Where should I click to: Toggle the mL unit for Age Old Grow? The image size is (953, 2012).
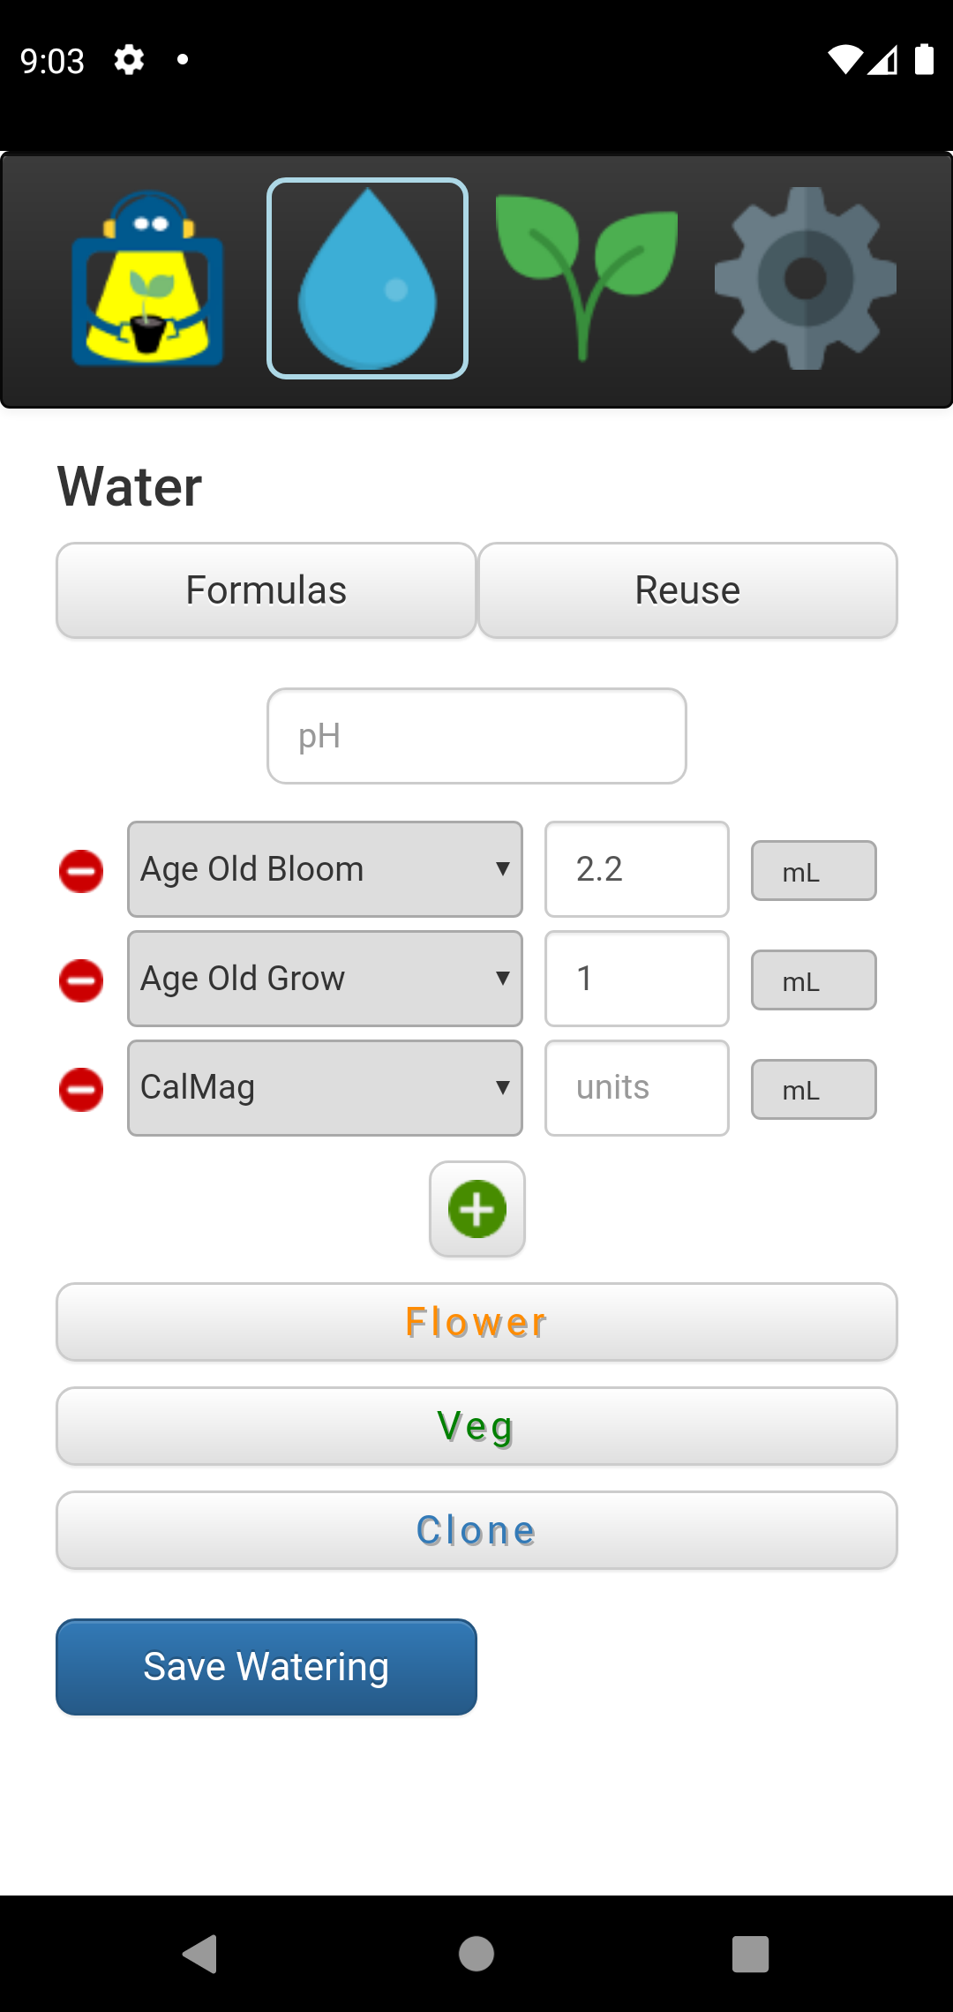pos(813,980)
